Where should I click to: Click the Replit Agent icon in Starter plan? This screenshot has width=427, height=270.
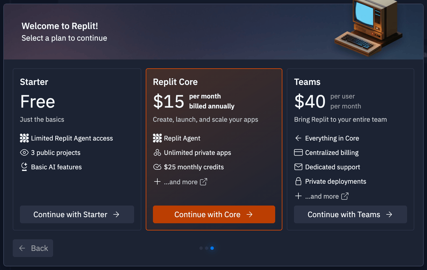pos(24,138)
